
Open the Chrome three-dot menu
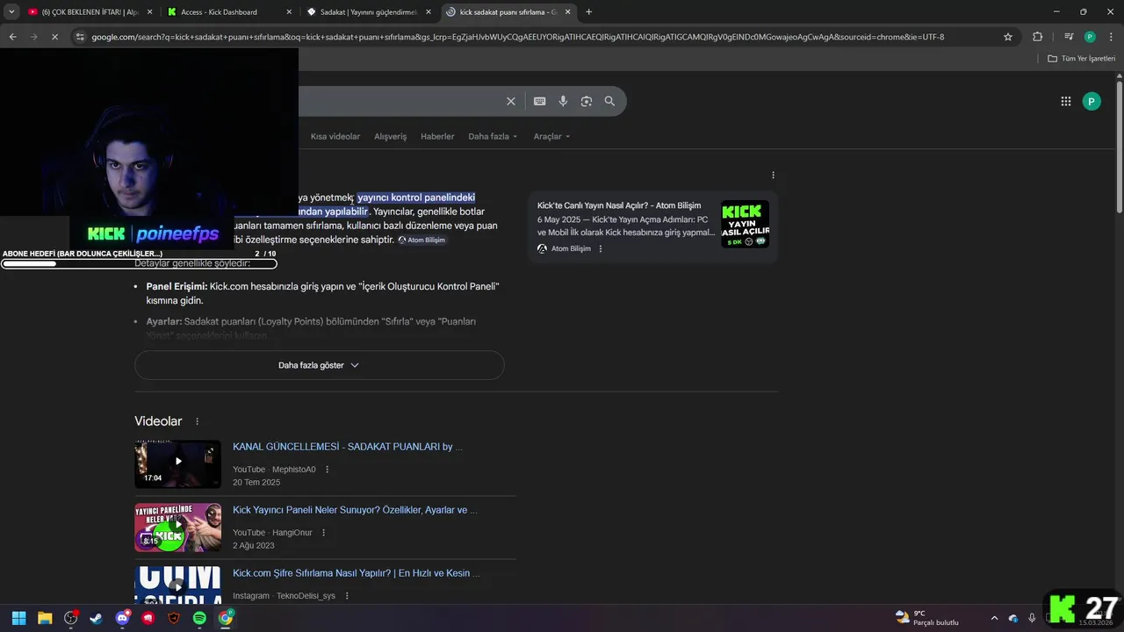[1110, 37]
